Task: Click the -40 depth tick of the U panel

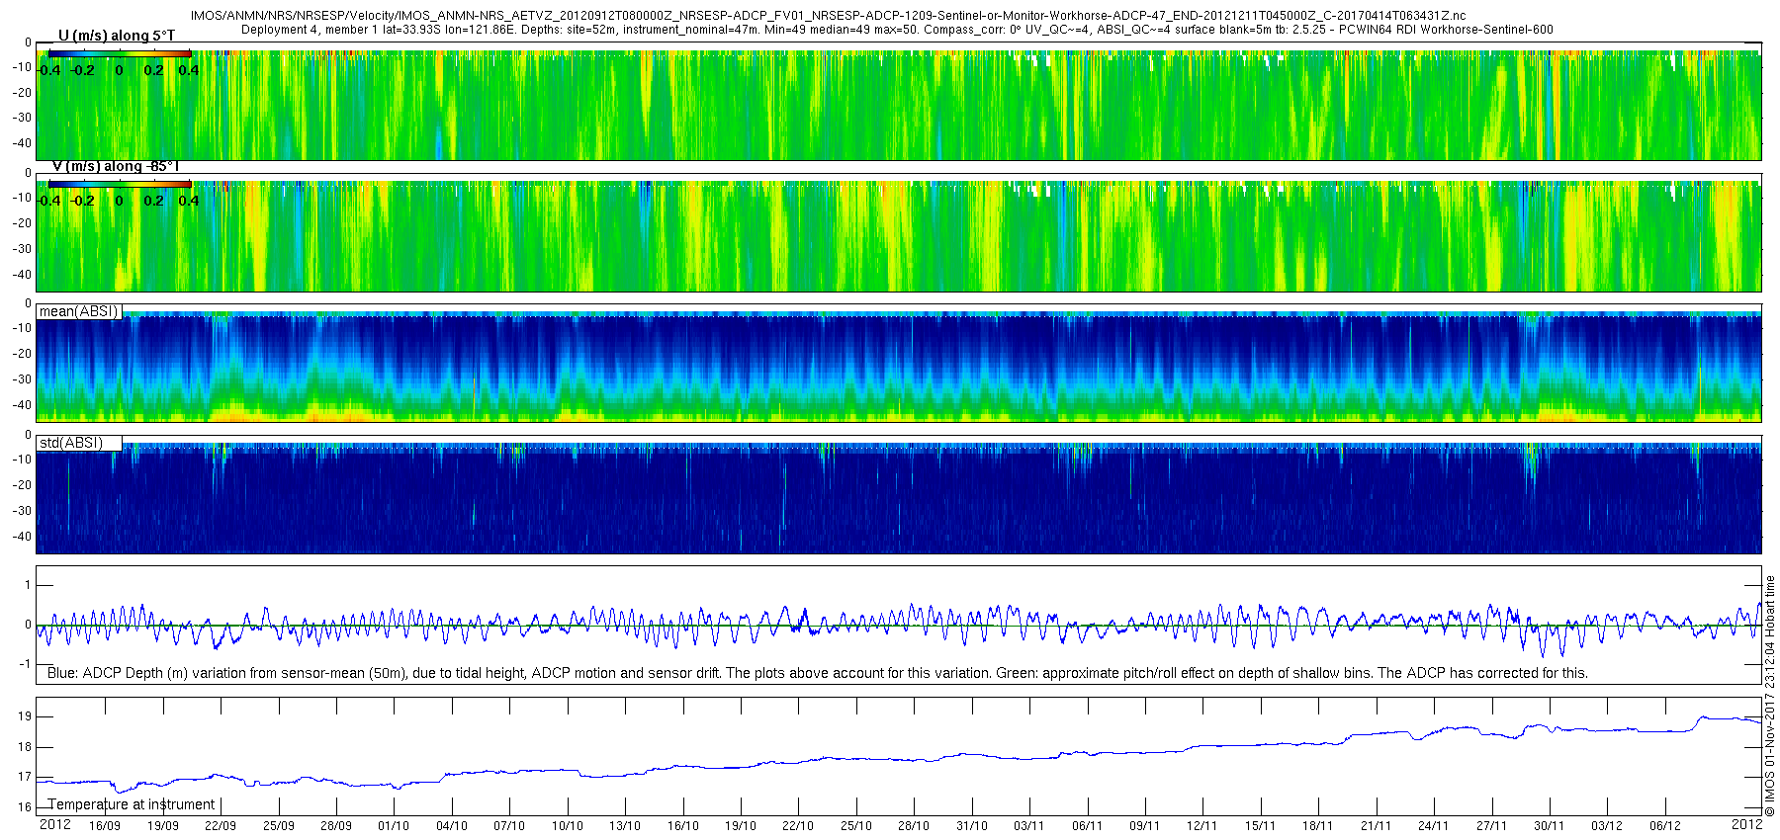Action: click(x=21, y=143)
